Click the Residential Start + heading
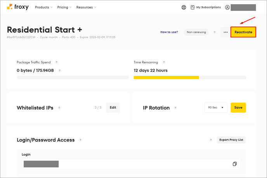 click(45, 30)
